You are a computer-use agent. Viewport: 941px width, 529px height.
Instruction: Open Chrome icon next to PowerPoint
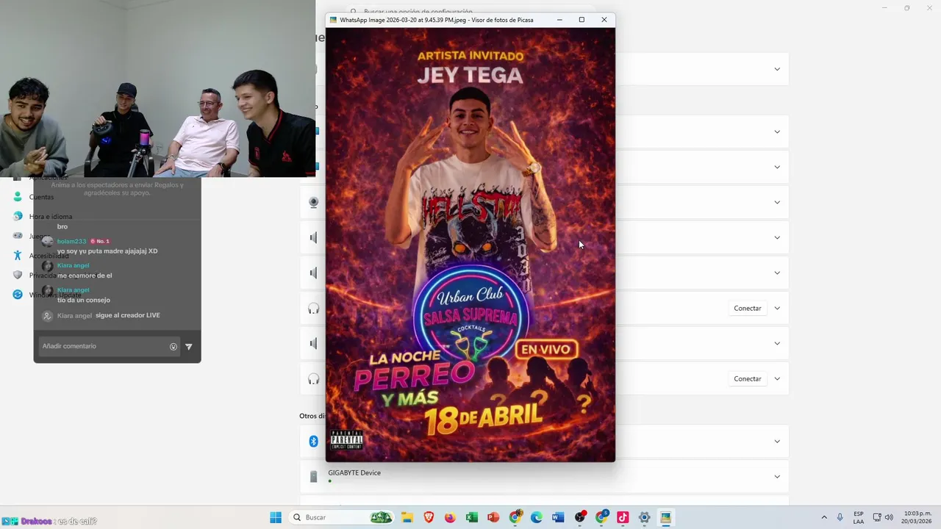515,517
